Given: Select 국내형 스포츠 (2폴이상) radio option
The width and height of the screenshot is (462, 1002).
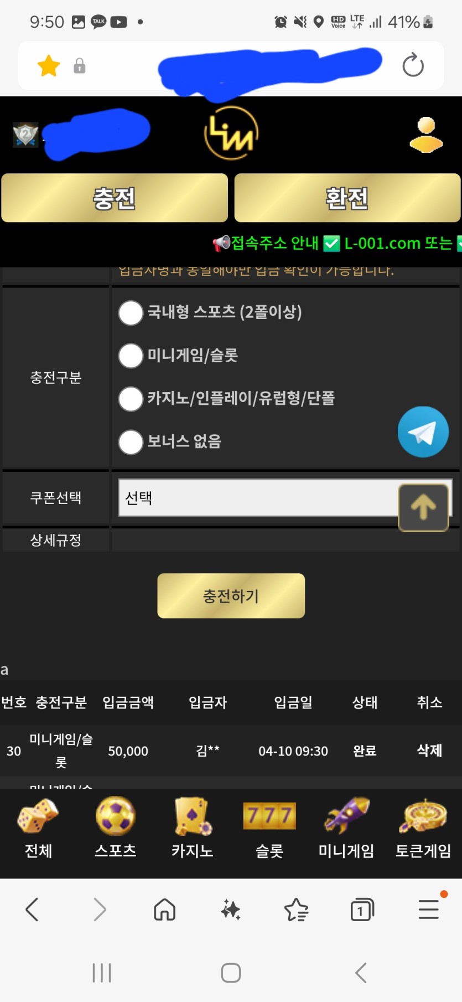Looking at the screenshot, I should click(x=131, y=312).
